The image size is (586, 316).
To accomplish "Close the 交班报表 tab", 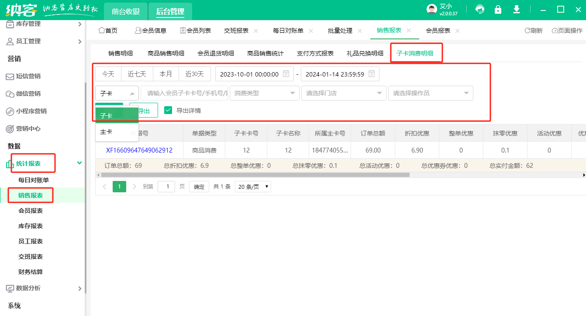I will click(256, 31).
